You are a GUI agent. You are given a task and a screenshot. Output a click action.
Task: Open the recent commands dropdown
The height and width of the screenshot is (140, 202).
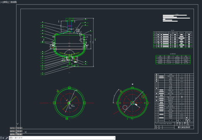pyautogui.click(x=11, y=138)
